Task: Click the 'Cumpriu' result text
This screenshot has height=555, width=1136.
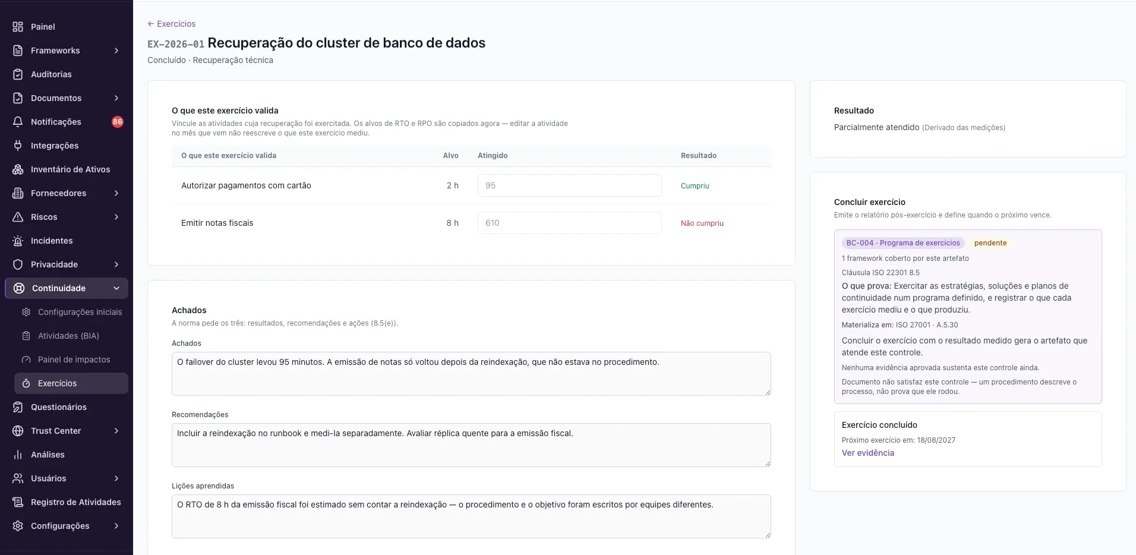Action: coord(695,186)
